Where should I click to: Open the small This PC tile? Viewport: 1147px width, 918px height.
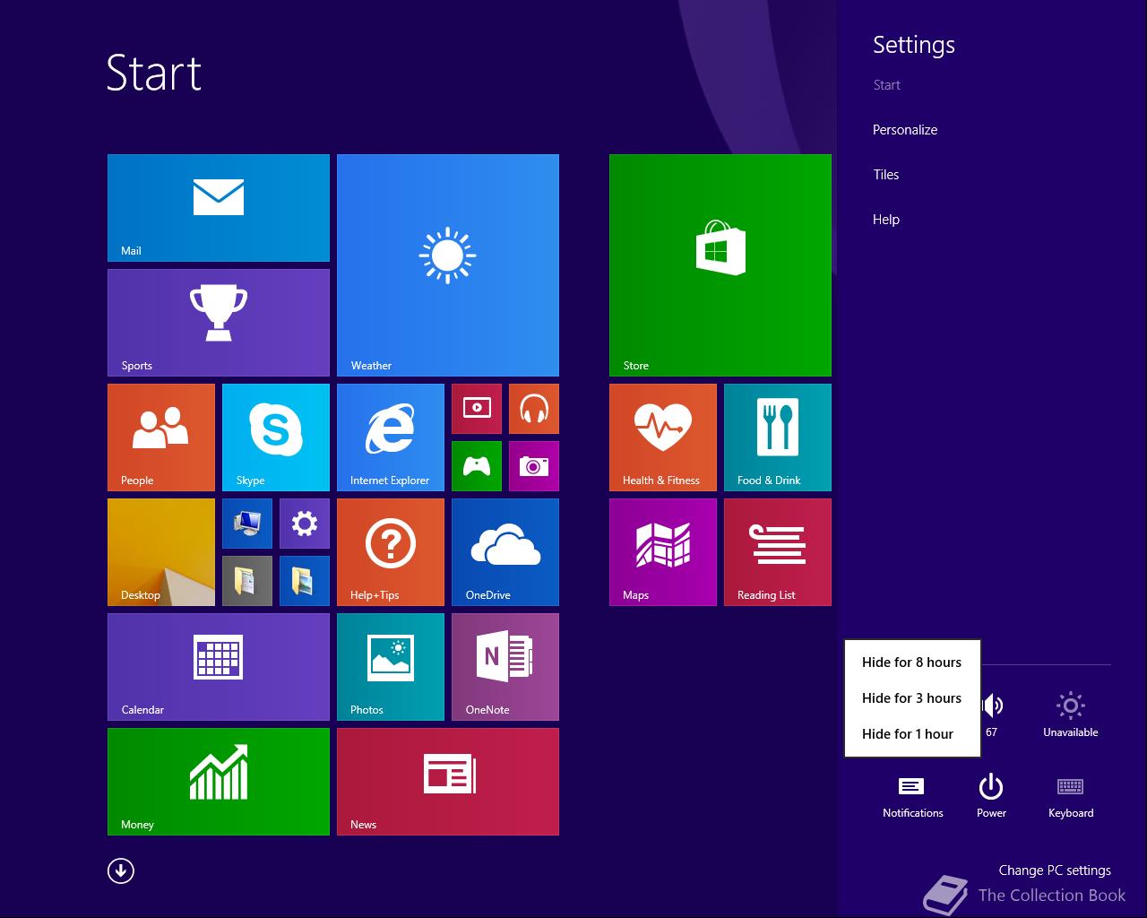click(247, 524)
